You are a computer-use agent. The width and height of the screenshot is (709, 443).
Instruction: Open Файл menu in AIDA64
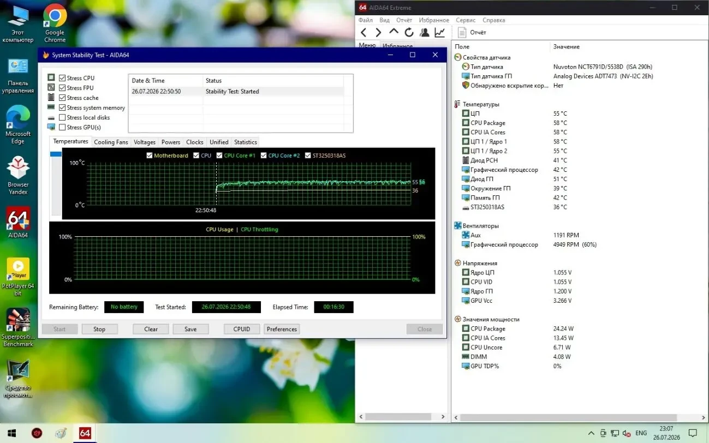pos(366,20)
